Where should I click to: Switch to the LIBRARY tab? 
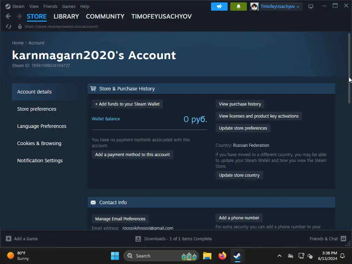coord(66,16)
